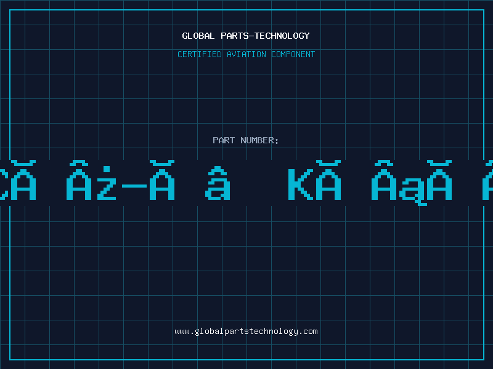Click the GLOBAL PARTS-TECHNOLOGY heading
Image resolution: width=493 pixels, height=369 pixels.
coord(246,36)
